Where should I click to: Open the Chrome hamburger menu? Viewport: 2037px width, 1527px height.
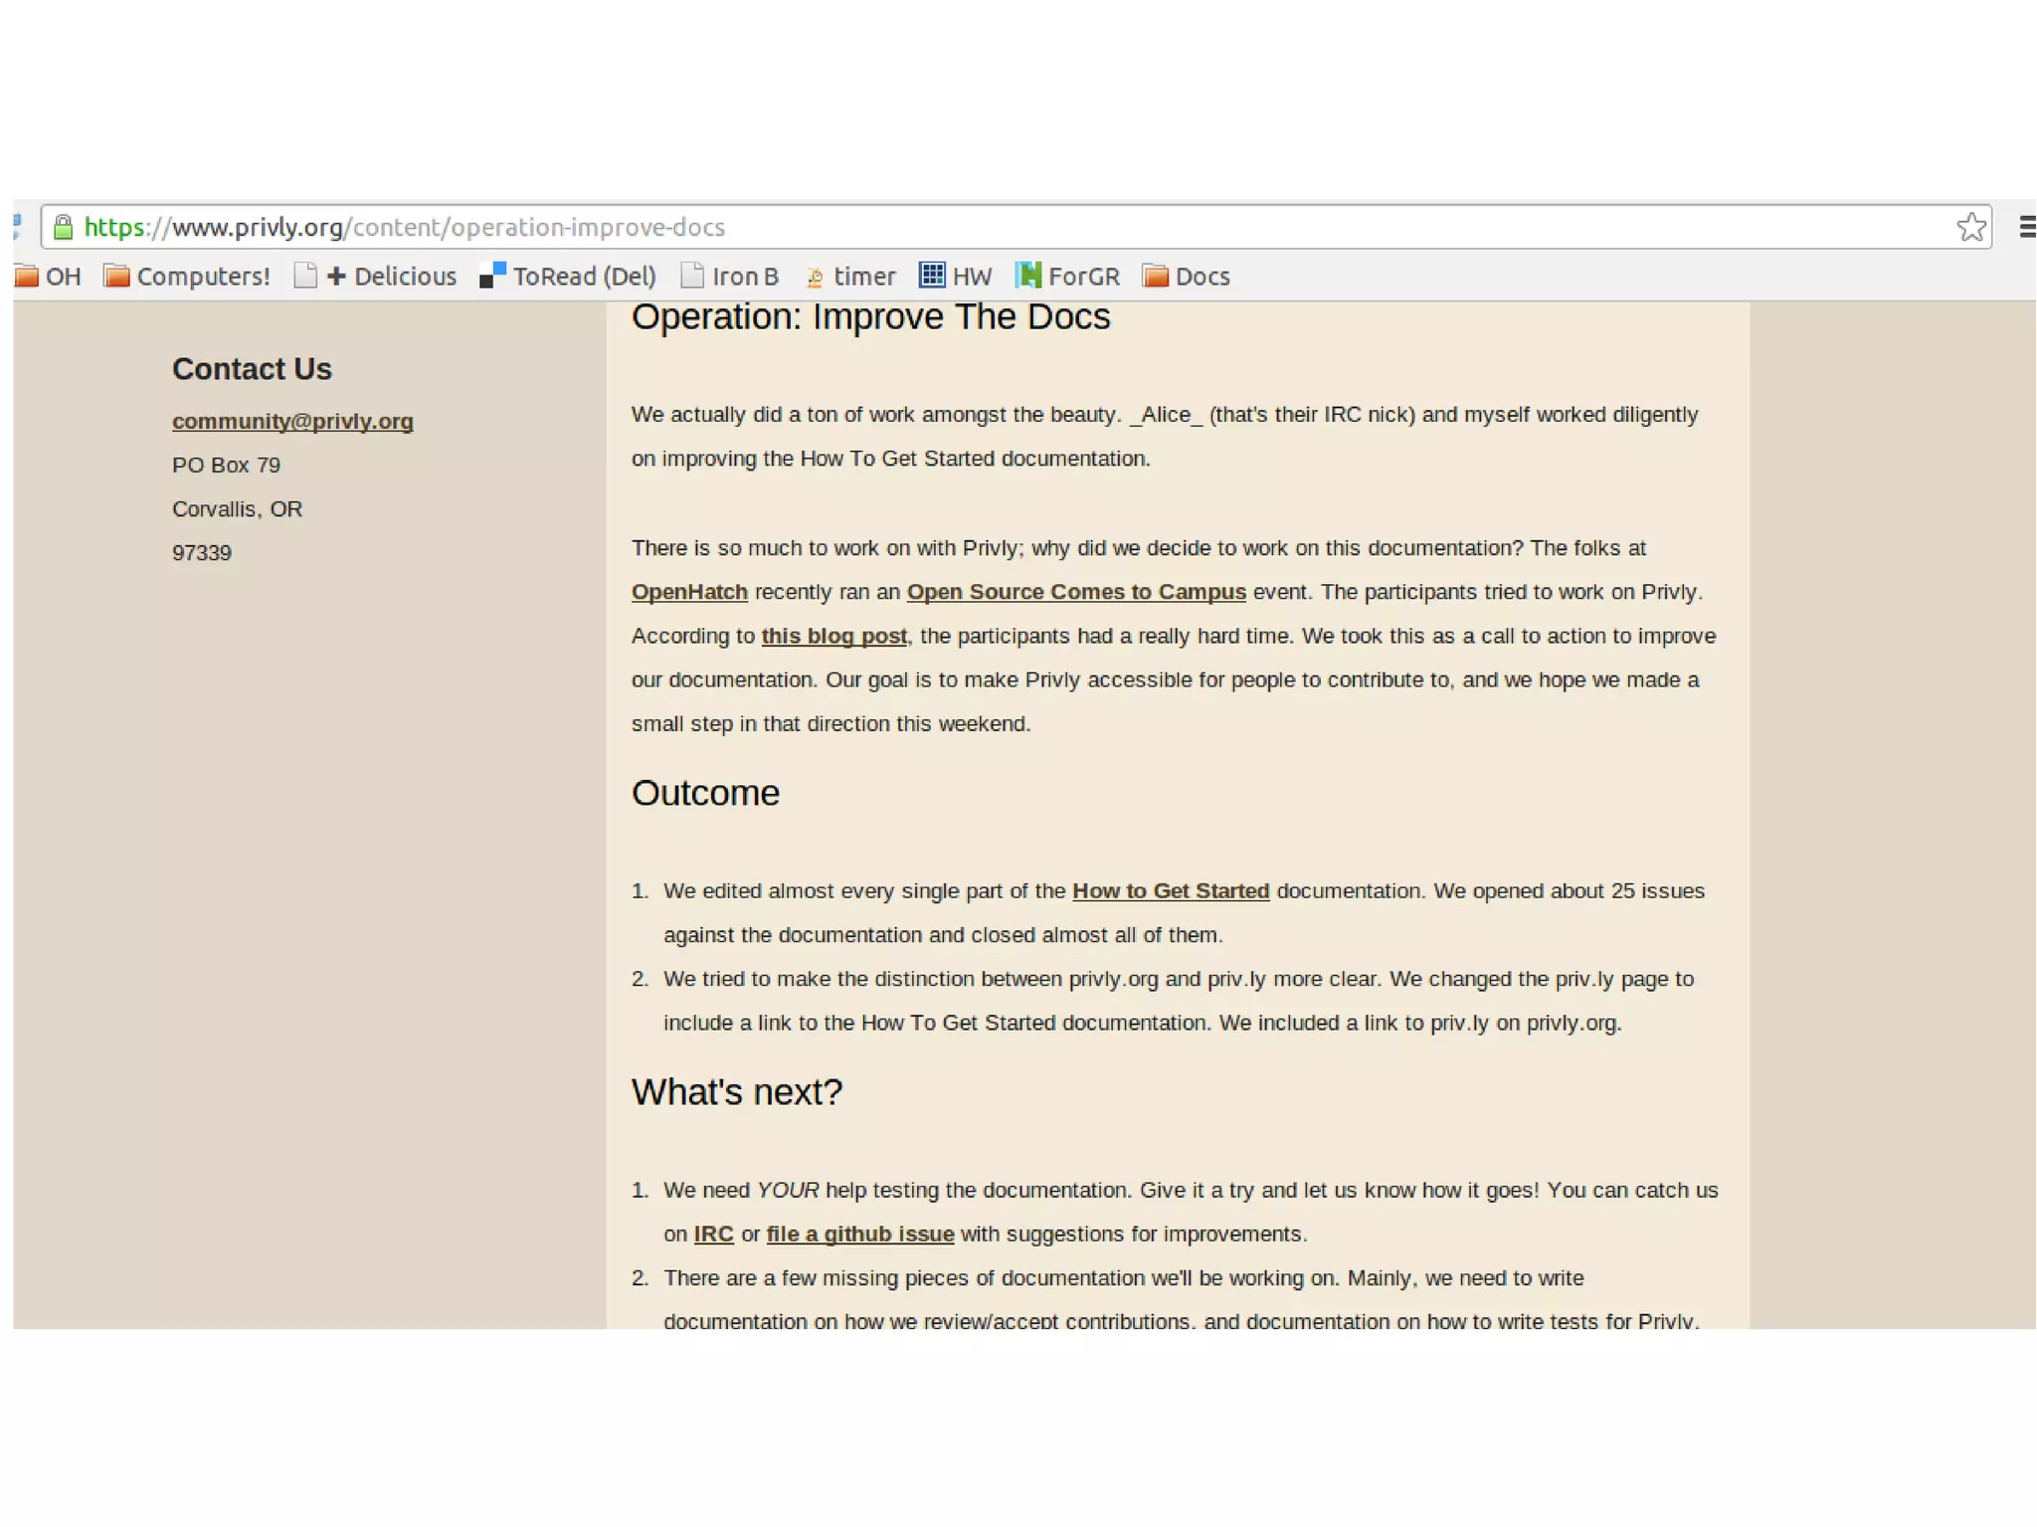[x=2026, y=227]
